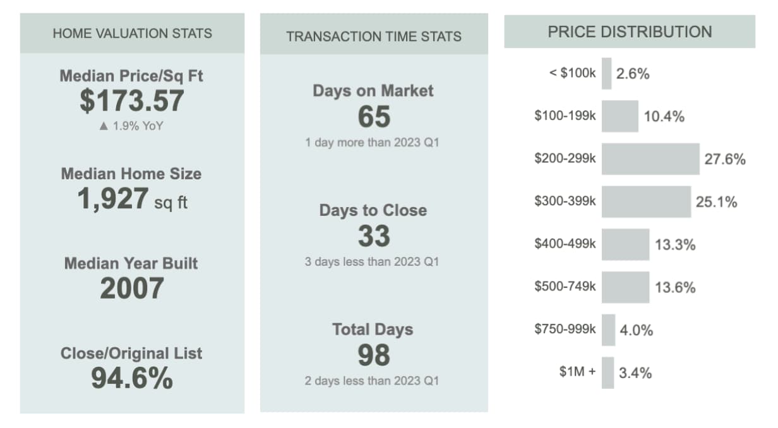
Task: Click the $173.57 median price value
Action: 132,101
